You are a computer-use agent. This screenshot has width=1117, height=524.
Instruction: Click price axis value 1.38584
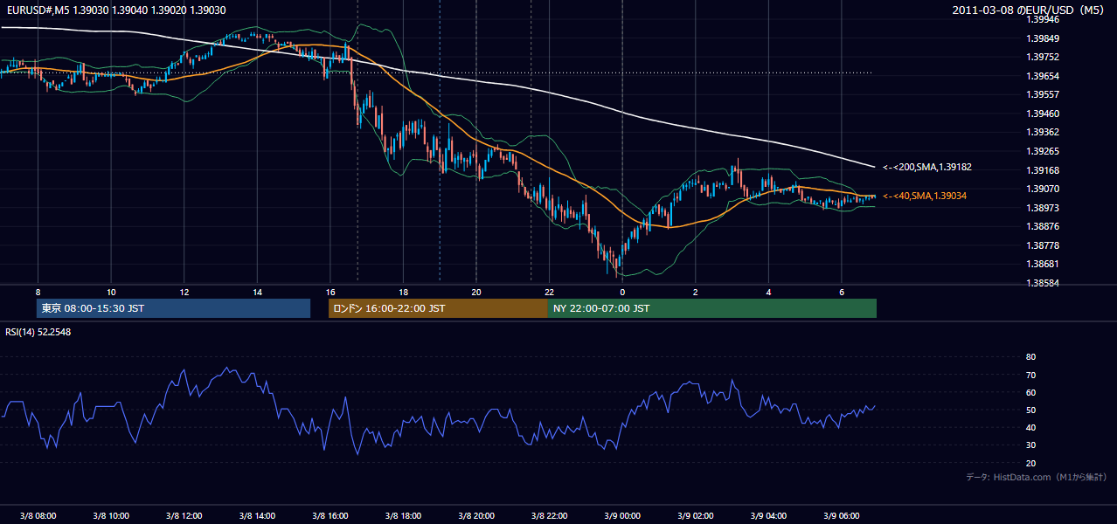1043,283
